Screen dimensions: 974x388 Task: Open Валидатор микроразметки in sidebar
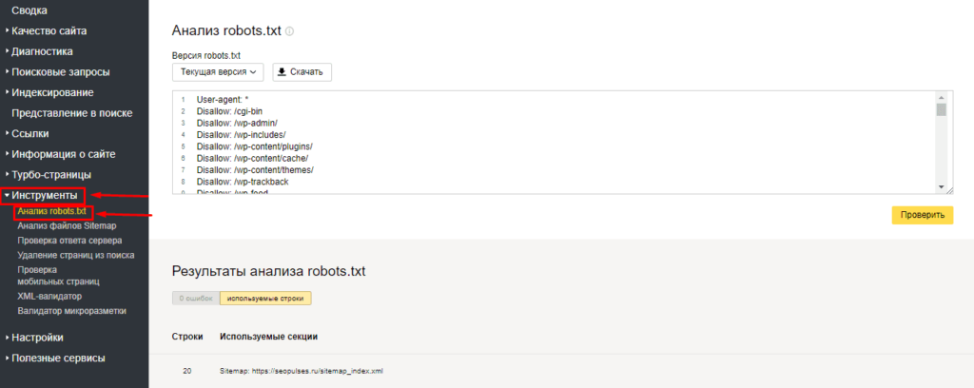coord(71,311)
